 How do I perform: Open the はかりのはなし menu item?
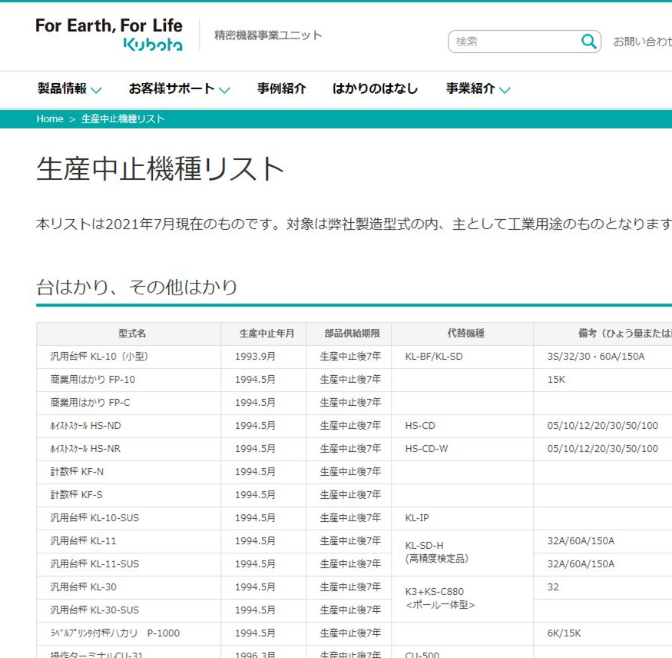pyautogui.click(x=375, y=89)
